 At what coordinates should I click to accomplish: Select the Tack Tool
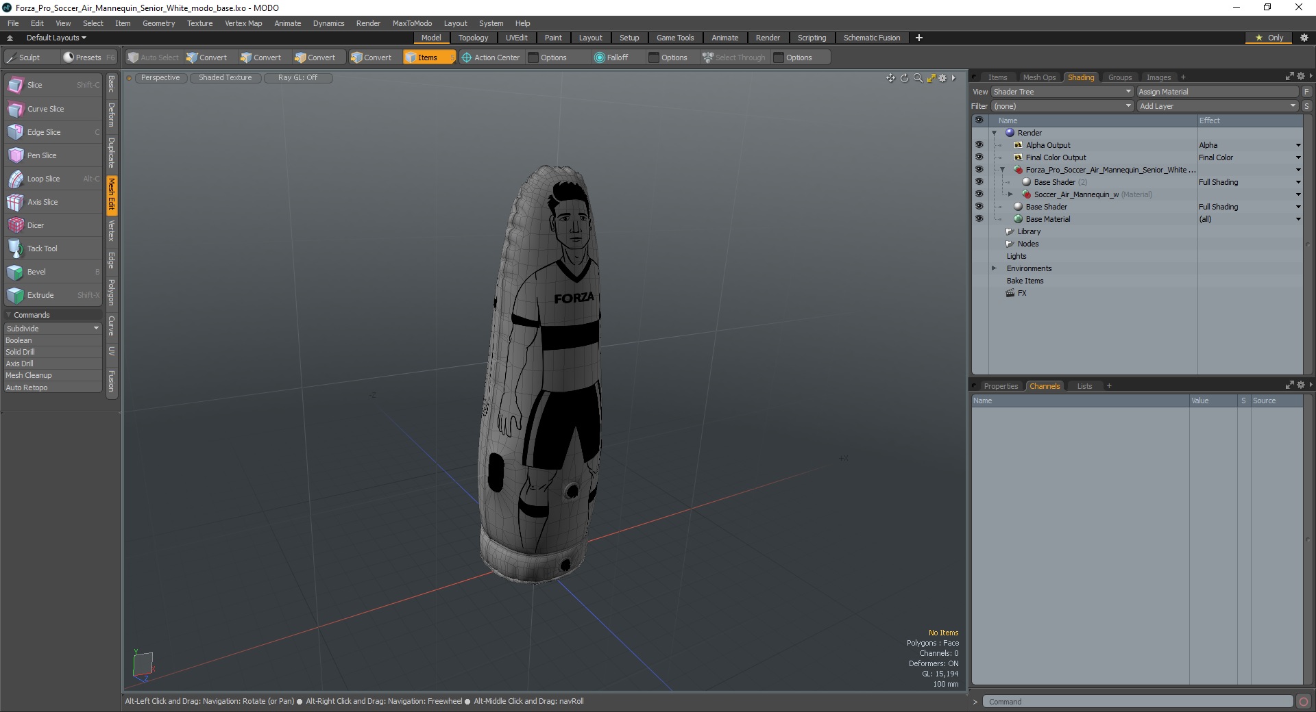[53, 249]
